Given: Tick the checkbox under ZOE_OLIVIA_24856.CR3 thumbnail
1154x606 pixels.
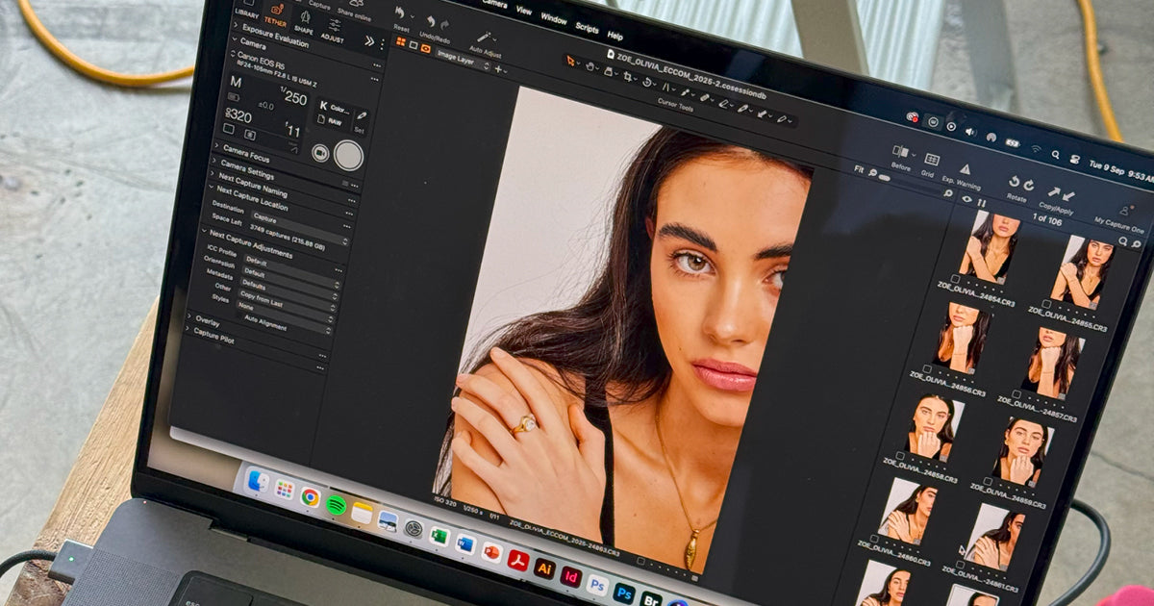Looking at the screenshot, I should tap(928, 368).
